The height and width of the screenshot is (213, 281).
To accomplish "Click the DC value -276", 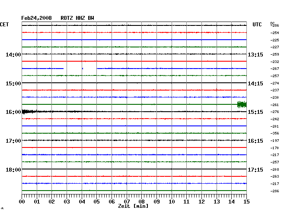I will pos(275,112).
